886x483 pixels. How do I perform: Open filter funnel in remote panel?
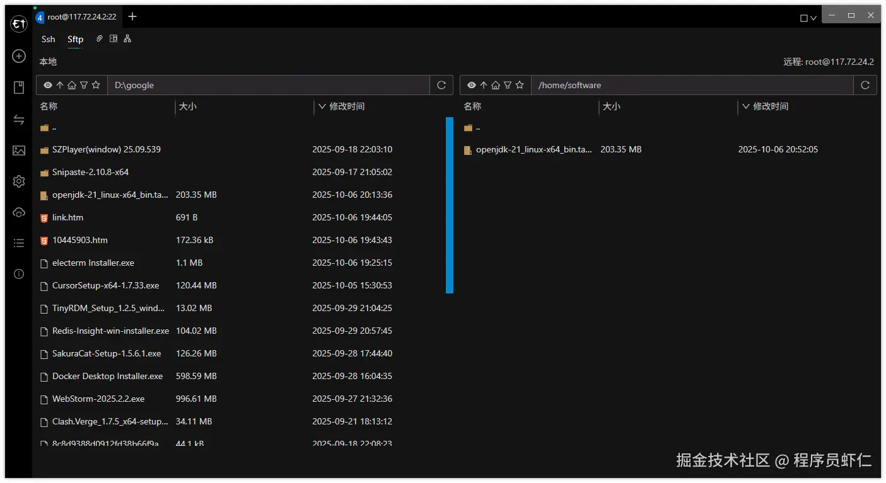coord(508,85)
